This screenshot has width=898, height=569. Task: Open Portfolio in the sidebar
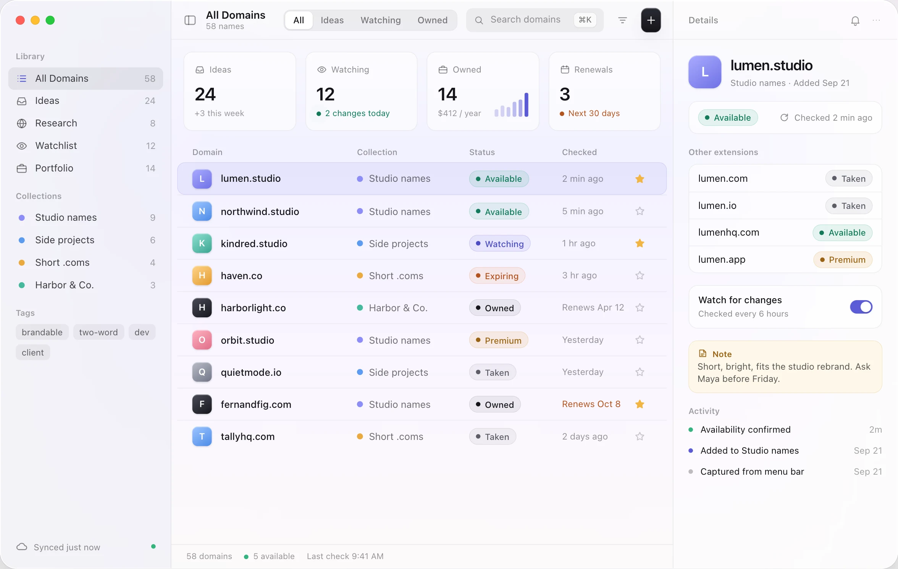tap(86, 168)
